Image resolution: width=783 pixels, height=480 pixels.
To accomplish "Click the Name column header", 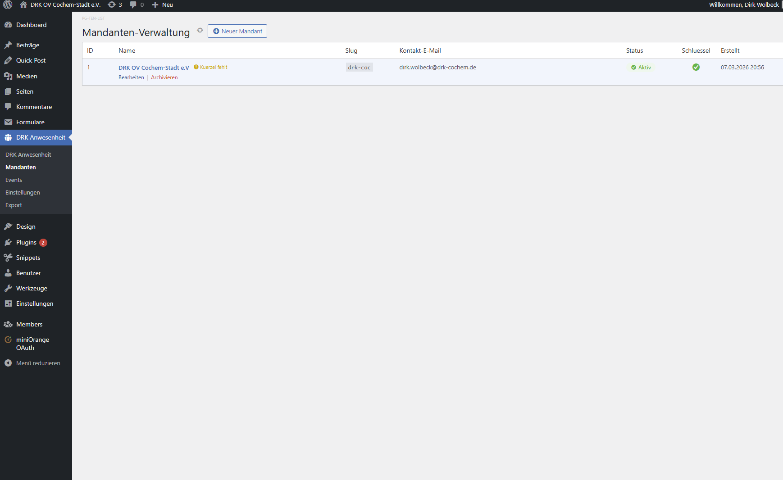I will point(127,50).
